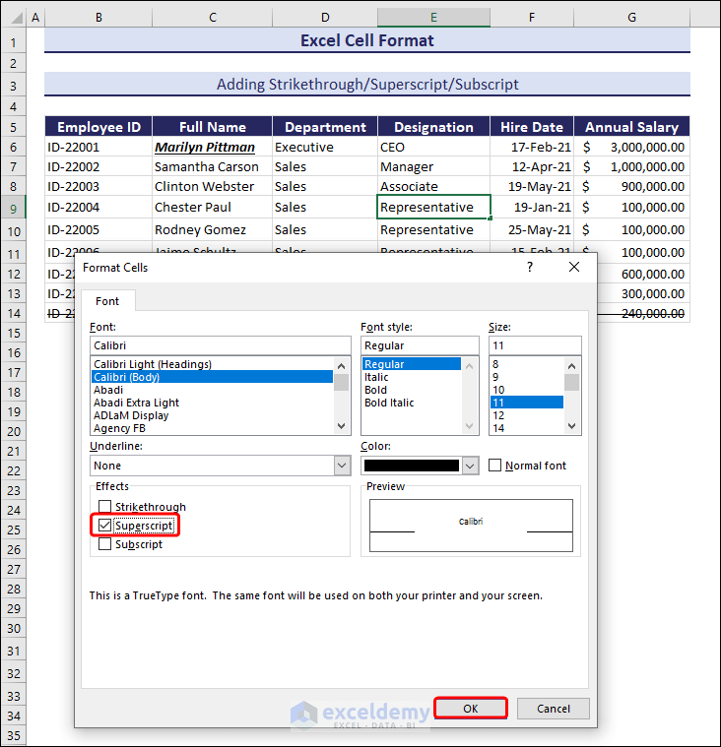Screen dimensions: 721x747
Task: Choose Abadi font in list
Action: point(212,390)
